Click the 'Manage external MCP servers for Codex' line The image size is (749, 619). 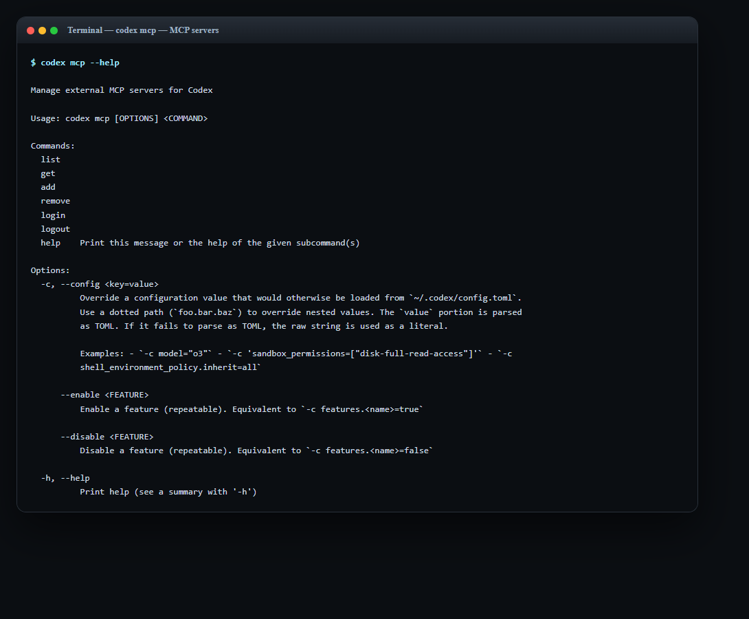(122, 90)
